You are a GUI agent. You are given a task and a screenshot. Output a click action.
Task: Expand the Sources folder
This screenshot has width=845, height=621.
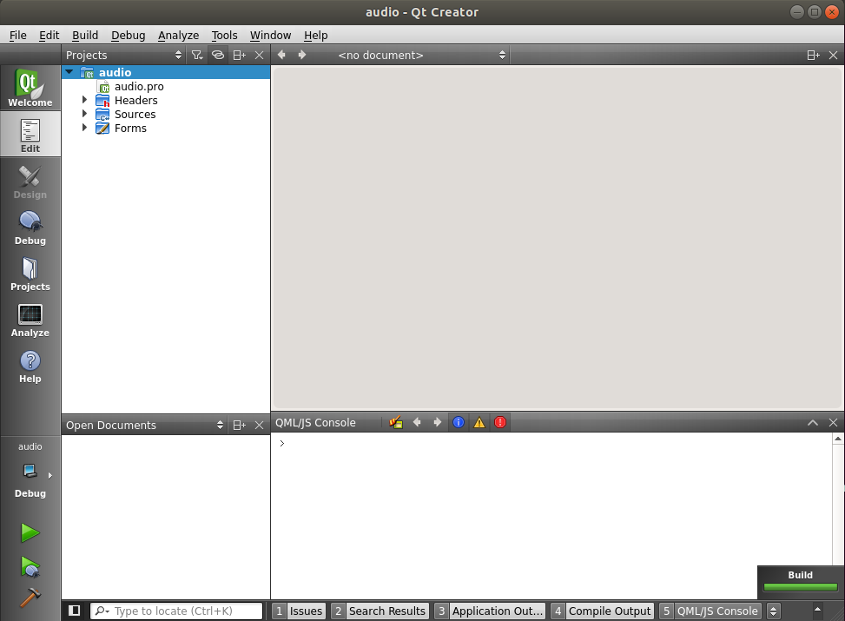tap(84, 114)
